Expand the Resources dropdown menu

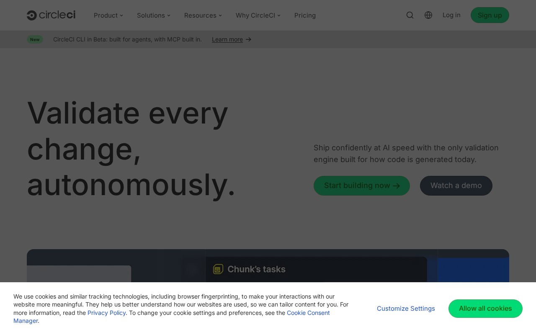(x=203, y=15)
